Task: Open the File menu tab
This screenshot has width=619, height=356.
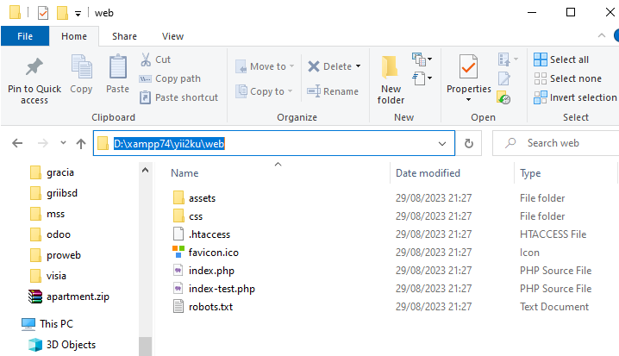Action: click(25, 36)
